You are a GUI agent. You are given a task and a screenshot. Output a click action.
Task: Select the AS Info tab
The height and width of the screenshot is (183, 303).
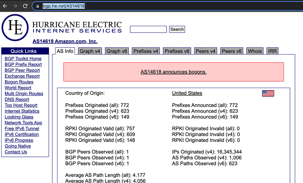[65, 51]
